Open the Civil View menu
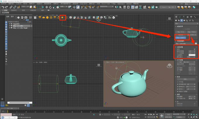 106,4
